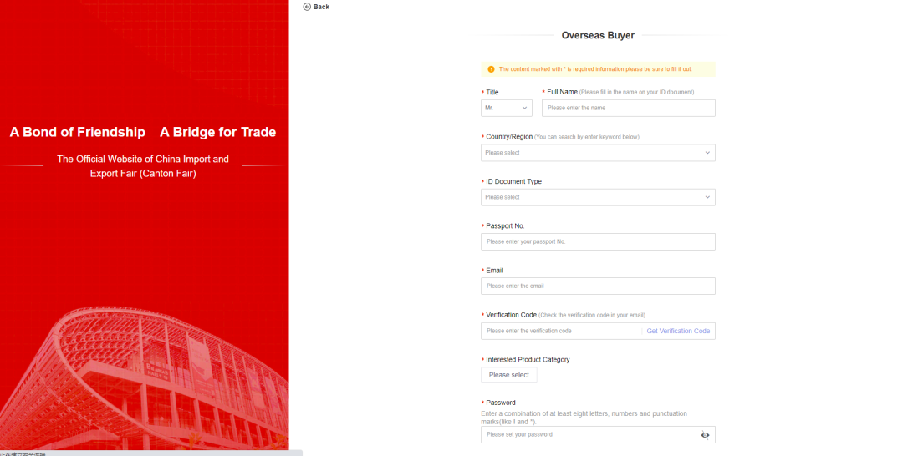Click the Back arrow icon
Screen dimensions: 903x456
(307, 7)
